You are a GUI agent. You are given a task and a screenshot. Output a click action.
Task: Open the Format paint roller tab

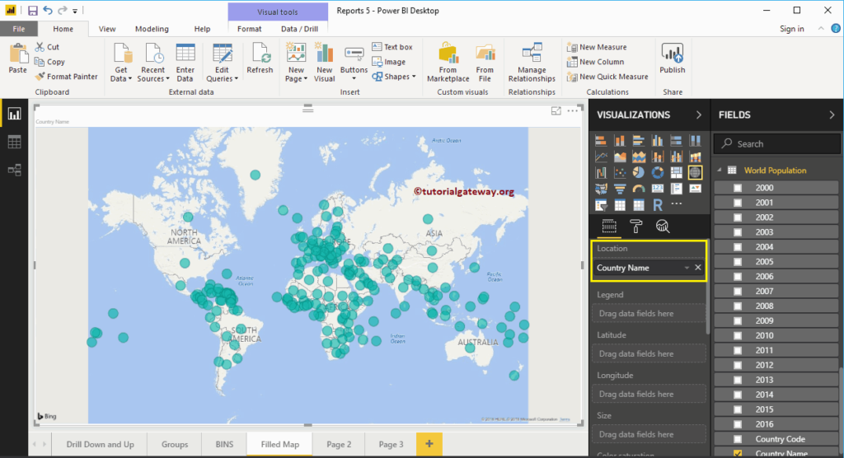click(x=635, y=227)
